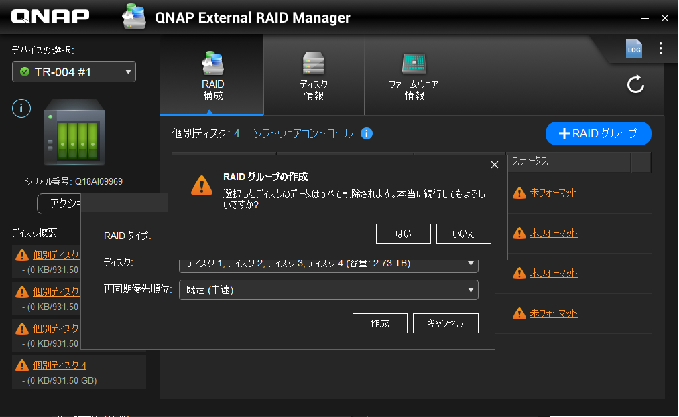
Task: Close the RAID グループの作成 confirmation dialog
Action: [495, 165]
